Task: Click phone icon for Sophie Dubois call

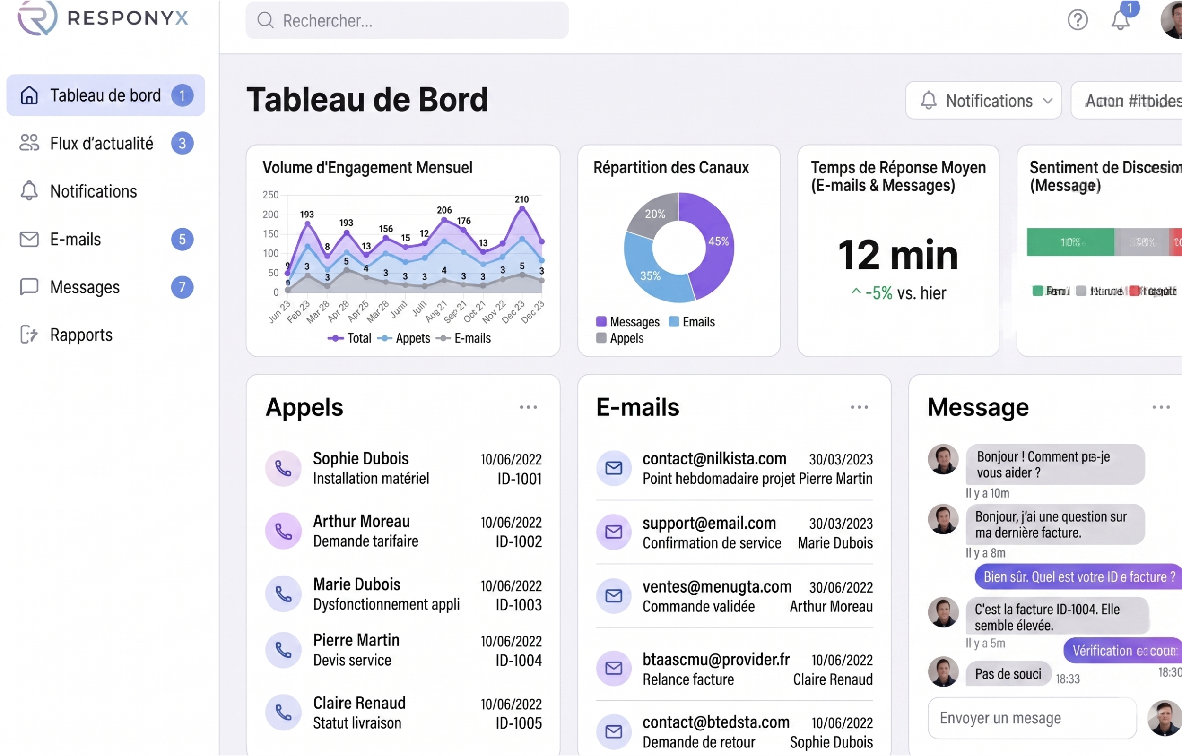Action: (x=283, y=468)
